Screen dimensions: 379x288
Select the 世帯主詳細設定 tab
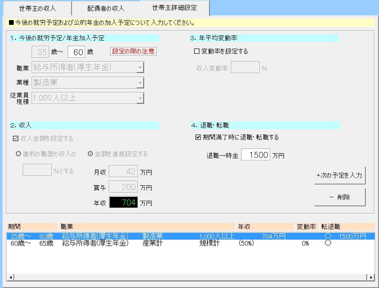pyautogui.click(x=174, y=8)
